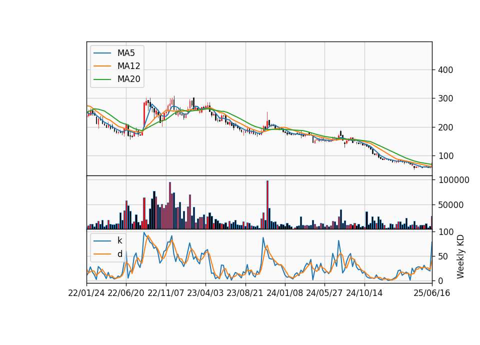Image resolution: width=480 pixels, height=345 pixels.
Task: Click the 24/05/27 date tick label
Action: (x=324, y=293)
